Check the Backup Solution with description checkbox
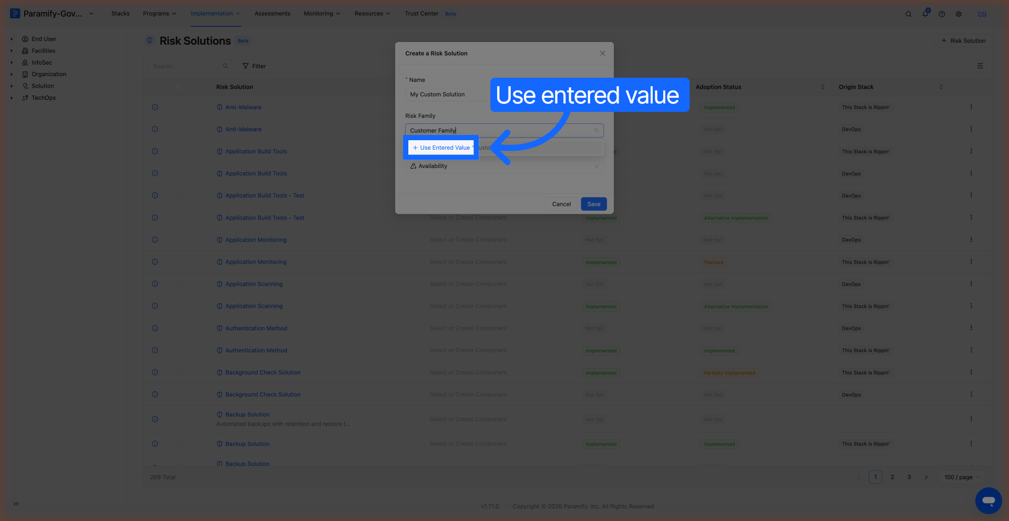The width and height of the screenshot is (1009, 521). click(x=178, y=419)
